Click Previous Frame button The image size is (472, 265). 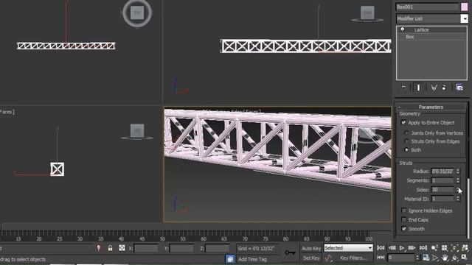click(x=392, y=248)
